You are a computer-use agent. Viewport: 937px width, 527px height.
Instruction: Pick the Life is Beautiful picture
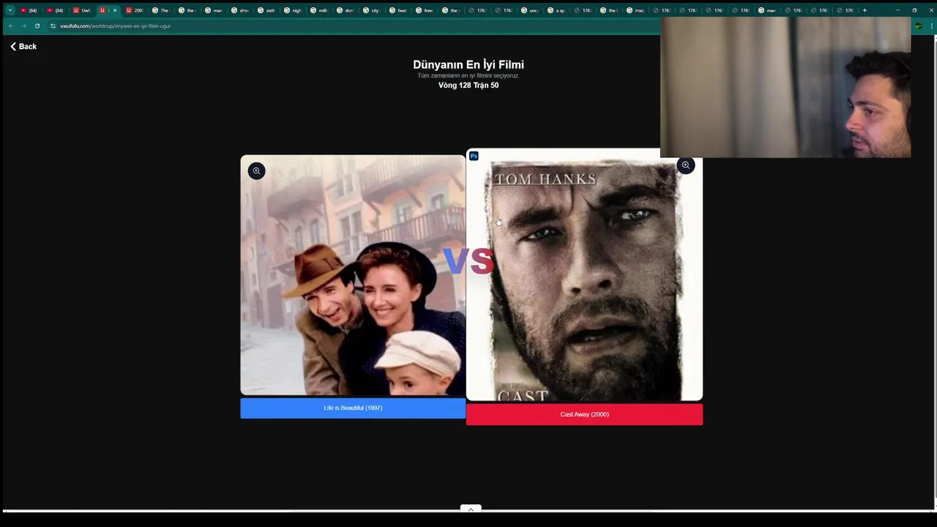tap(353, 275)
